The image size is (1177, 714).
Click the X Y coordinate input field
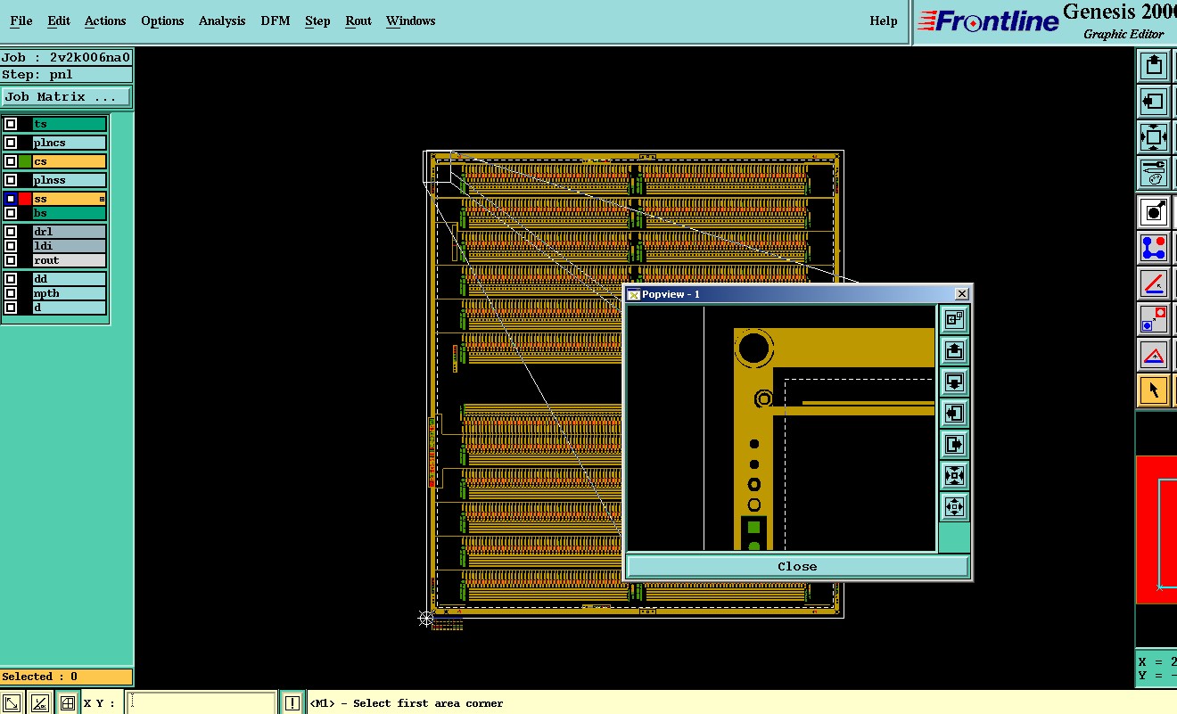(x=202, y=703)
